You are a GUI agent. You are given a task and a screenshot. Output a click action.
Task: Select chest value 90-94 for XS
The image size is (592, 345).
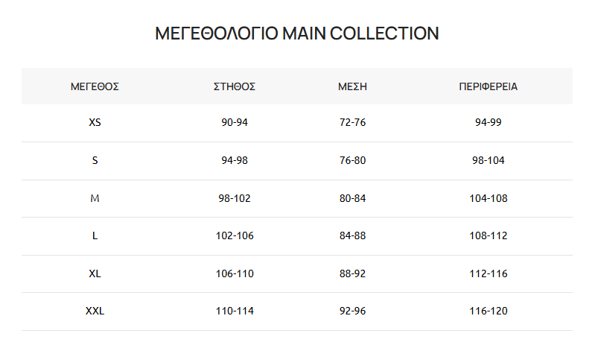point(235,122)
